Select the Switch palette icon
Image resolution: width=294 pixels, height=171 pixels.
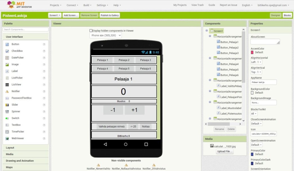click(x=7, y=118)
